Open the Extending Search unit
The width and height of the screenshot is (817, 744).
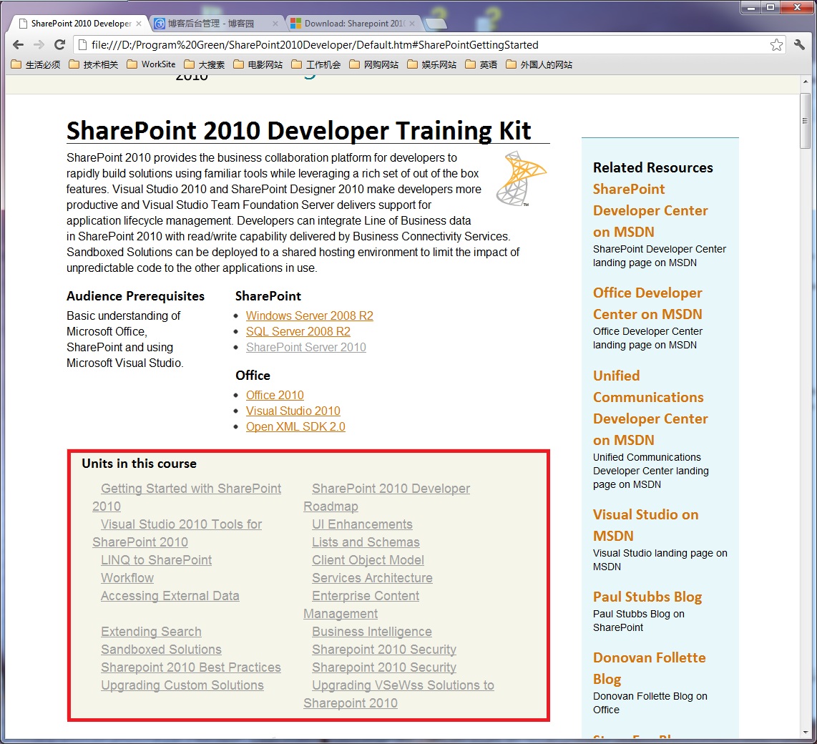pos(151,632)
